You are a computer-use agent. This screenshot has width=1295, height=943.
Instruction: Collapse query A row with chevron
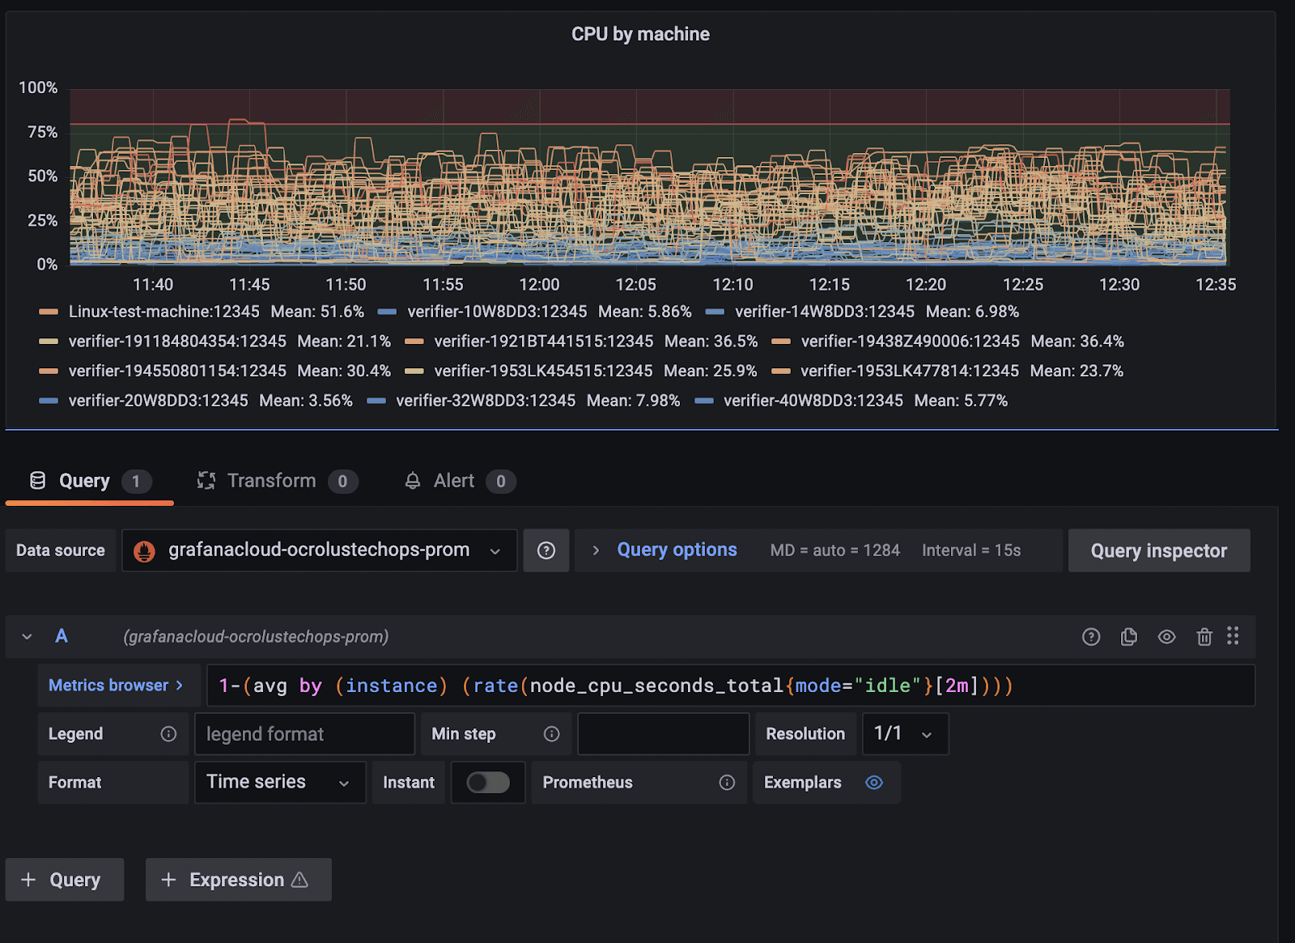pyautogui.click(x=28, y=637)
